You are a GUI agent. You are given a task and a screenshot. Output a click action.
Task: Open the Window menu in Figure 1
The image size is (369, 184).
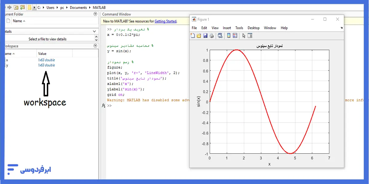coord(270,28)
